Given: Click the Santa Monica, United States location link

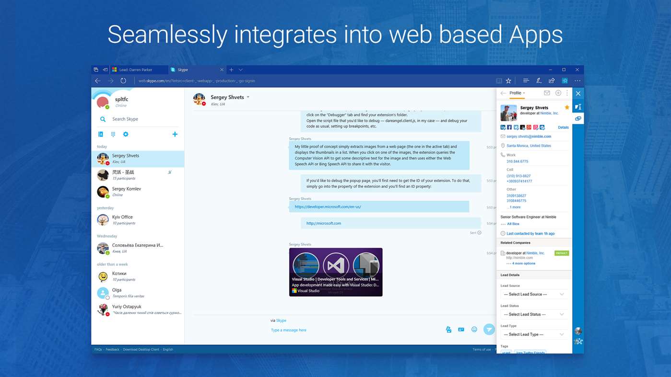Looking at the screenshot, I should coord(529,146).
